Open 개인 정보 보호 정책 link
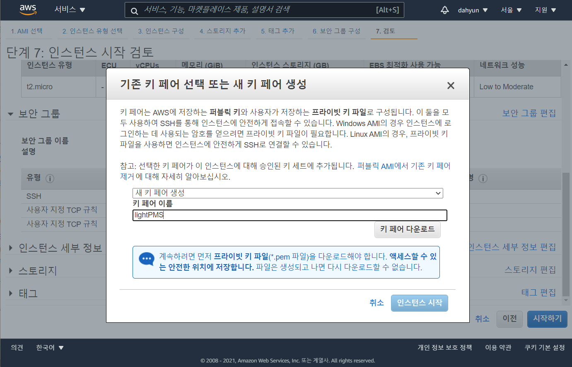The height and width of the screenshot is (367, 572). 444,348
